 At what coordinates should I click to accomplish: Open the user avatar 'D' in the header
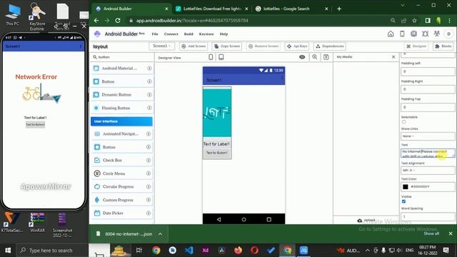(449, 34)
